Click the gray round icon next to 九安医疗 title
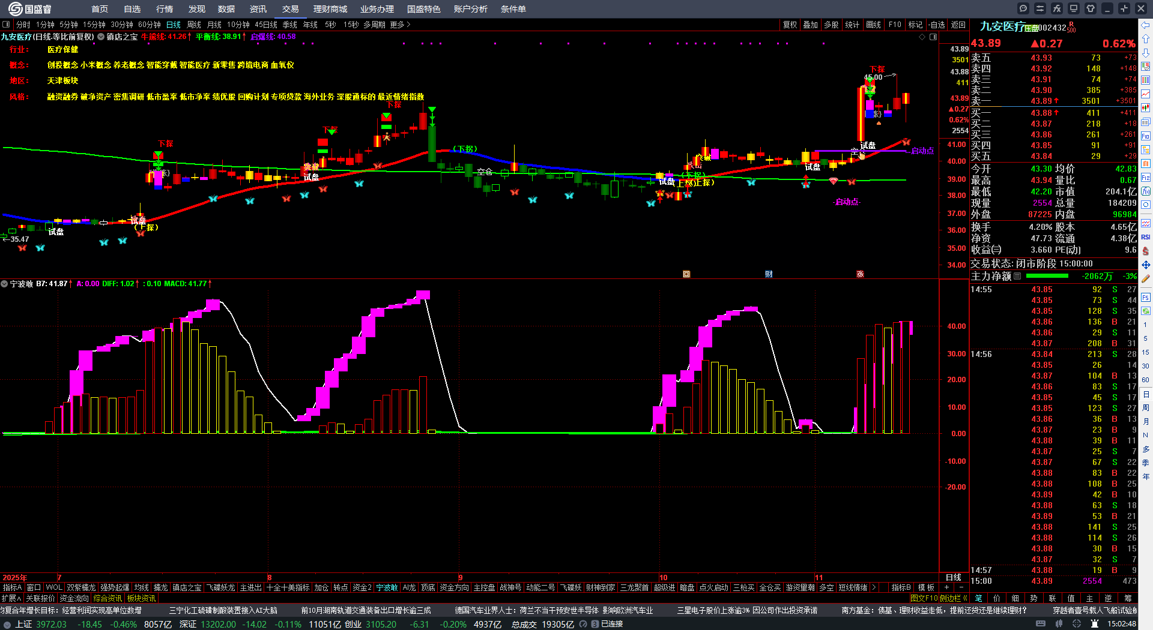The height and width of the screenshot is (630, 1153). point(101,37)
